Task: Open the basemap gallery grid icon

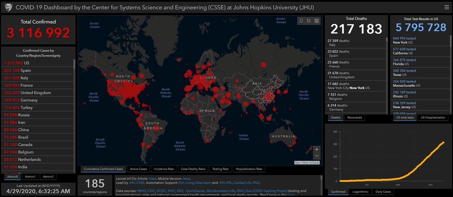Action: 316,21
